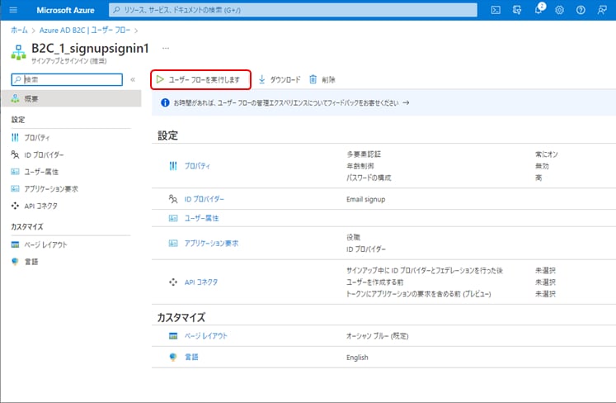Open ページ レイアウト link in main list
The image size is (616, 403).
pyautogui.click(x=206, y=336)
